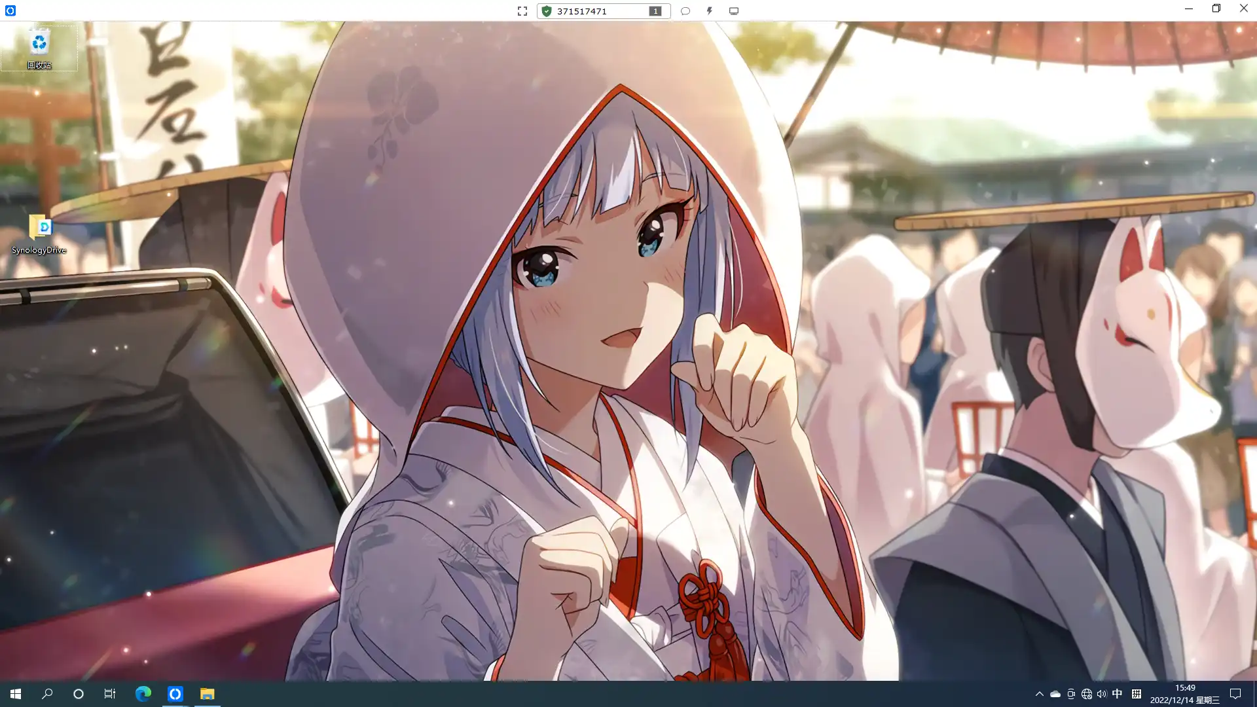The width and height of the screenshot is (1257, 707).
Task: Open the volume speaker control
Action: [x=1102, y=694]
